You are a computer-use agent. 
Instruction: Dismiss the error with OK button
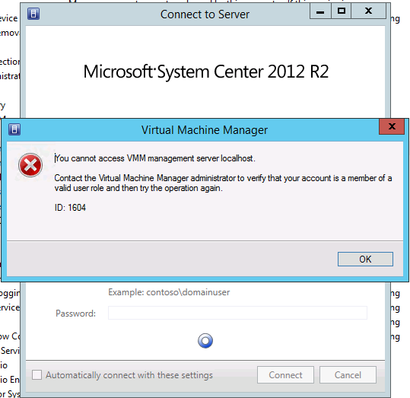(x=365, y=259)
